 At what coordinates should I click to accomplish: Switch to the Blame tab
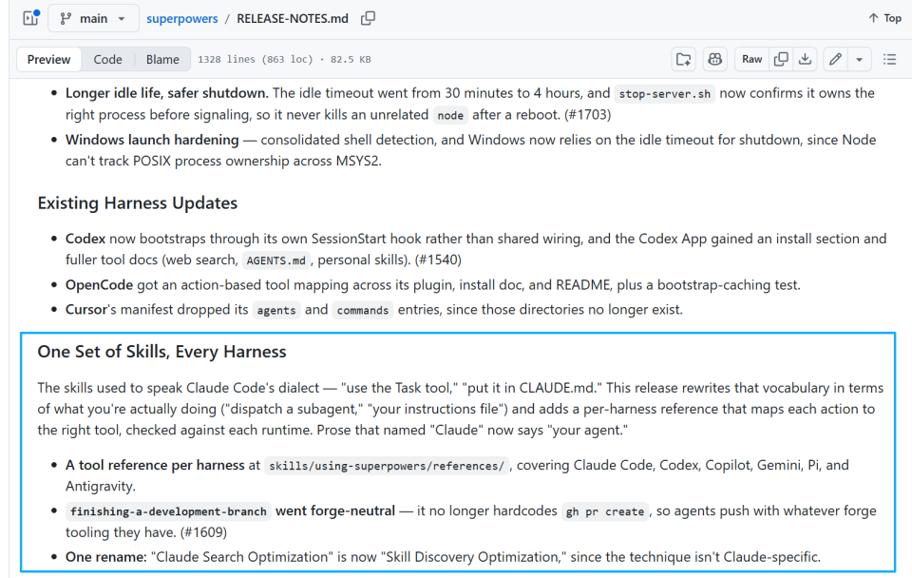point(162,59)
